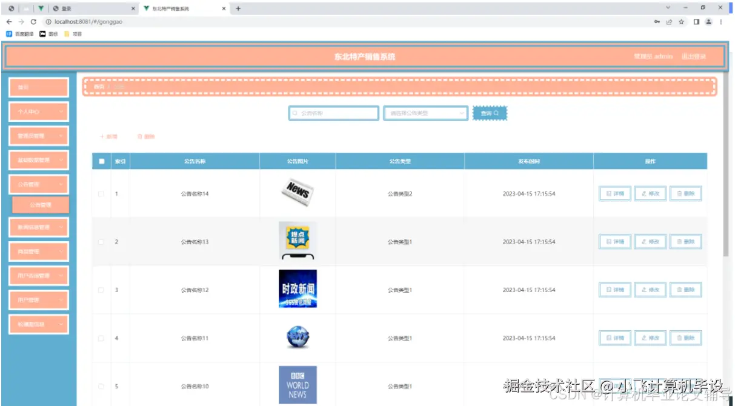The image size is (735, 406).
Task: Click the 时政新闻 image in row 3
Action: 298,288
